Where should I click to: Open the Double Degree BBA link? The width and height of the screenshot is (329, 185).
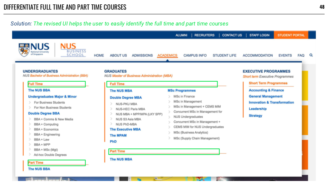pos(44,113)
